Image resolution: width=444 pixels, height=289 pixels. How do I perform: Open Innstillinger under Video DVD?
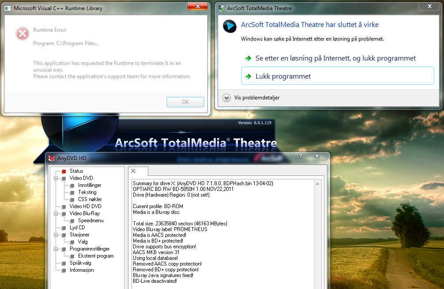click(90, 185)
